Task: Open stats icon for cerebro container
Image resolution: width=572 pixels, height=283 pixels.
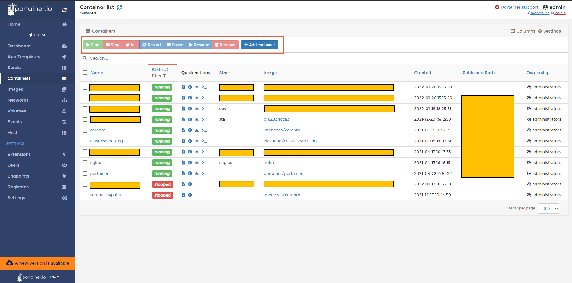Action: [197, 130]
